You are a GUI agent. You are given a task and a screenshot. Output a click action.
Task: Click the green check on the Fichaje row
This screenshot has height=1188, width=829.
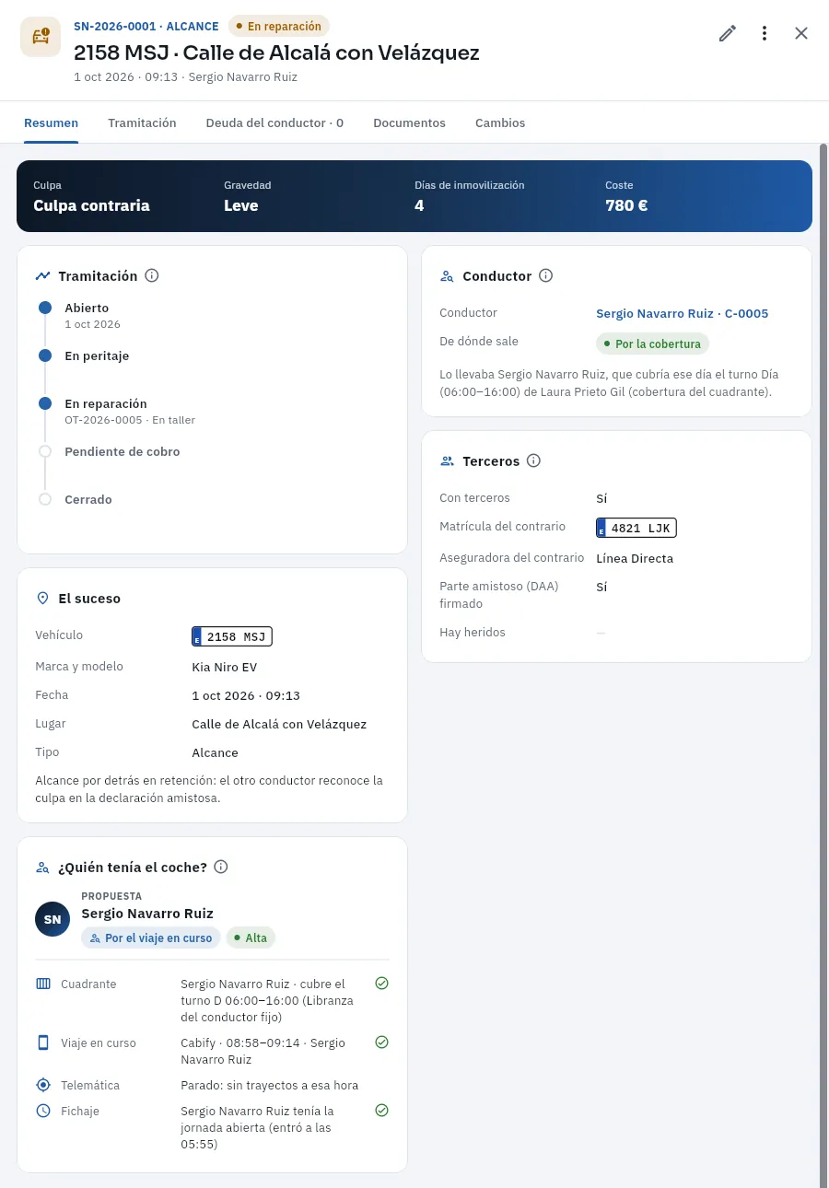click(x=382, y=1111)
